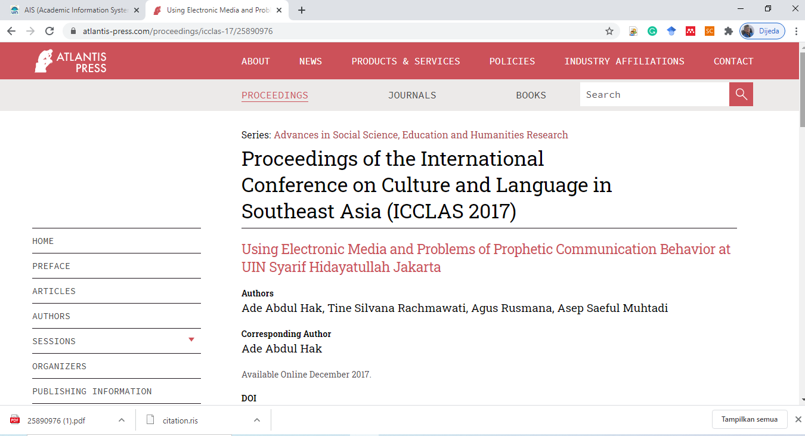The width and height of the screenshot is (805, 436).
Task: Open the ABOUT menu item
Action: click(x=256, y=61)
